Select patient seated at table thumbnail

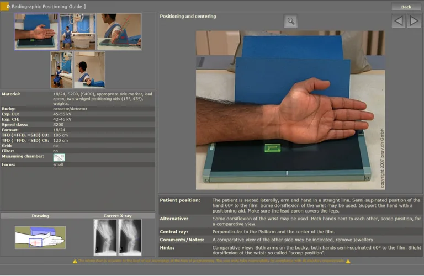tap(62, 70)
